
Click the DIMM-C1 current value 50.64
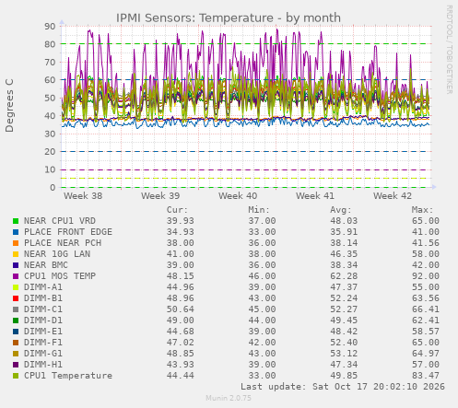181,309
